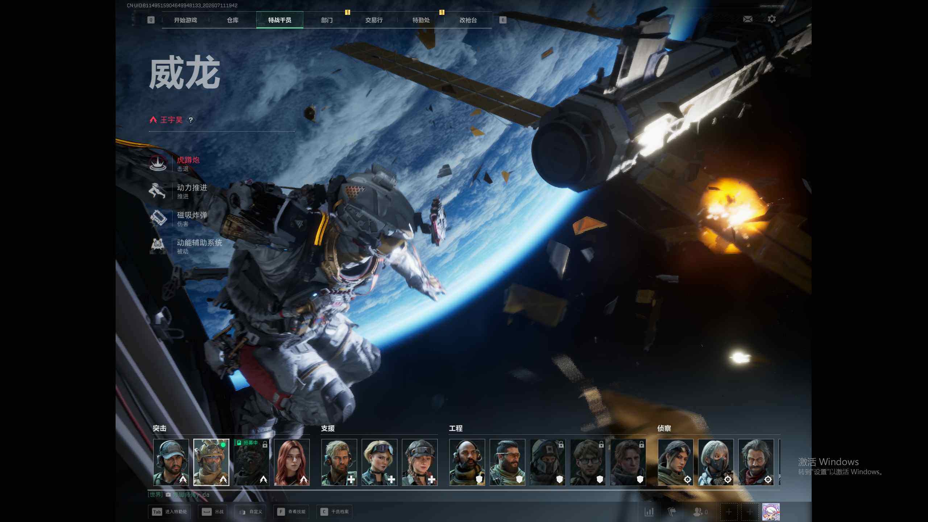This screenshot has width=928, height=522.
Task: Click the 工程 category heading
Action: pyautogui.click(x=456, y=428)
